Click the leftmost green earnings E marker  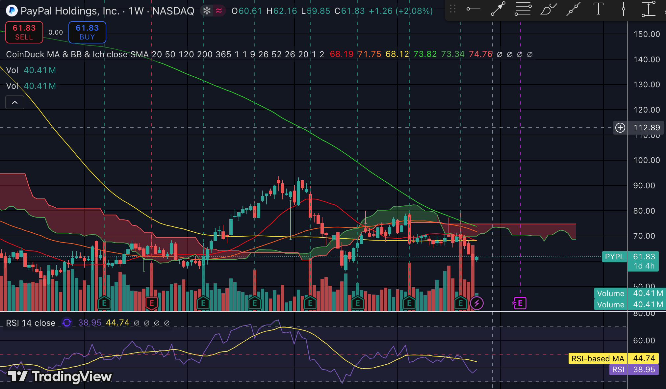click(104, 303)
